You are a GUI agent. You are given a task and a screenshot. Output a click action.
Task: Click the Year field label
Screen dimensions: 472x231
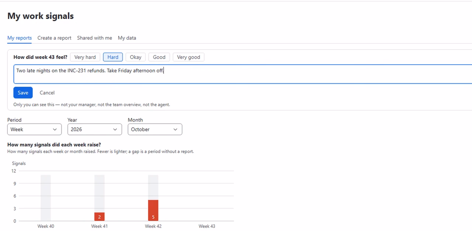point(72,120)
